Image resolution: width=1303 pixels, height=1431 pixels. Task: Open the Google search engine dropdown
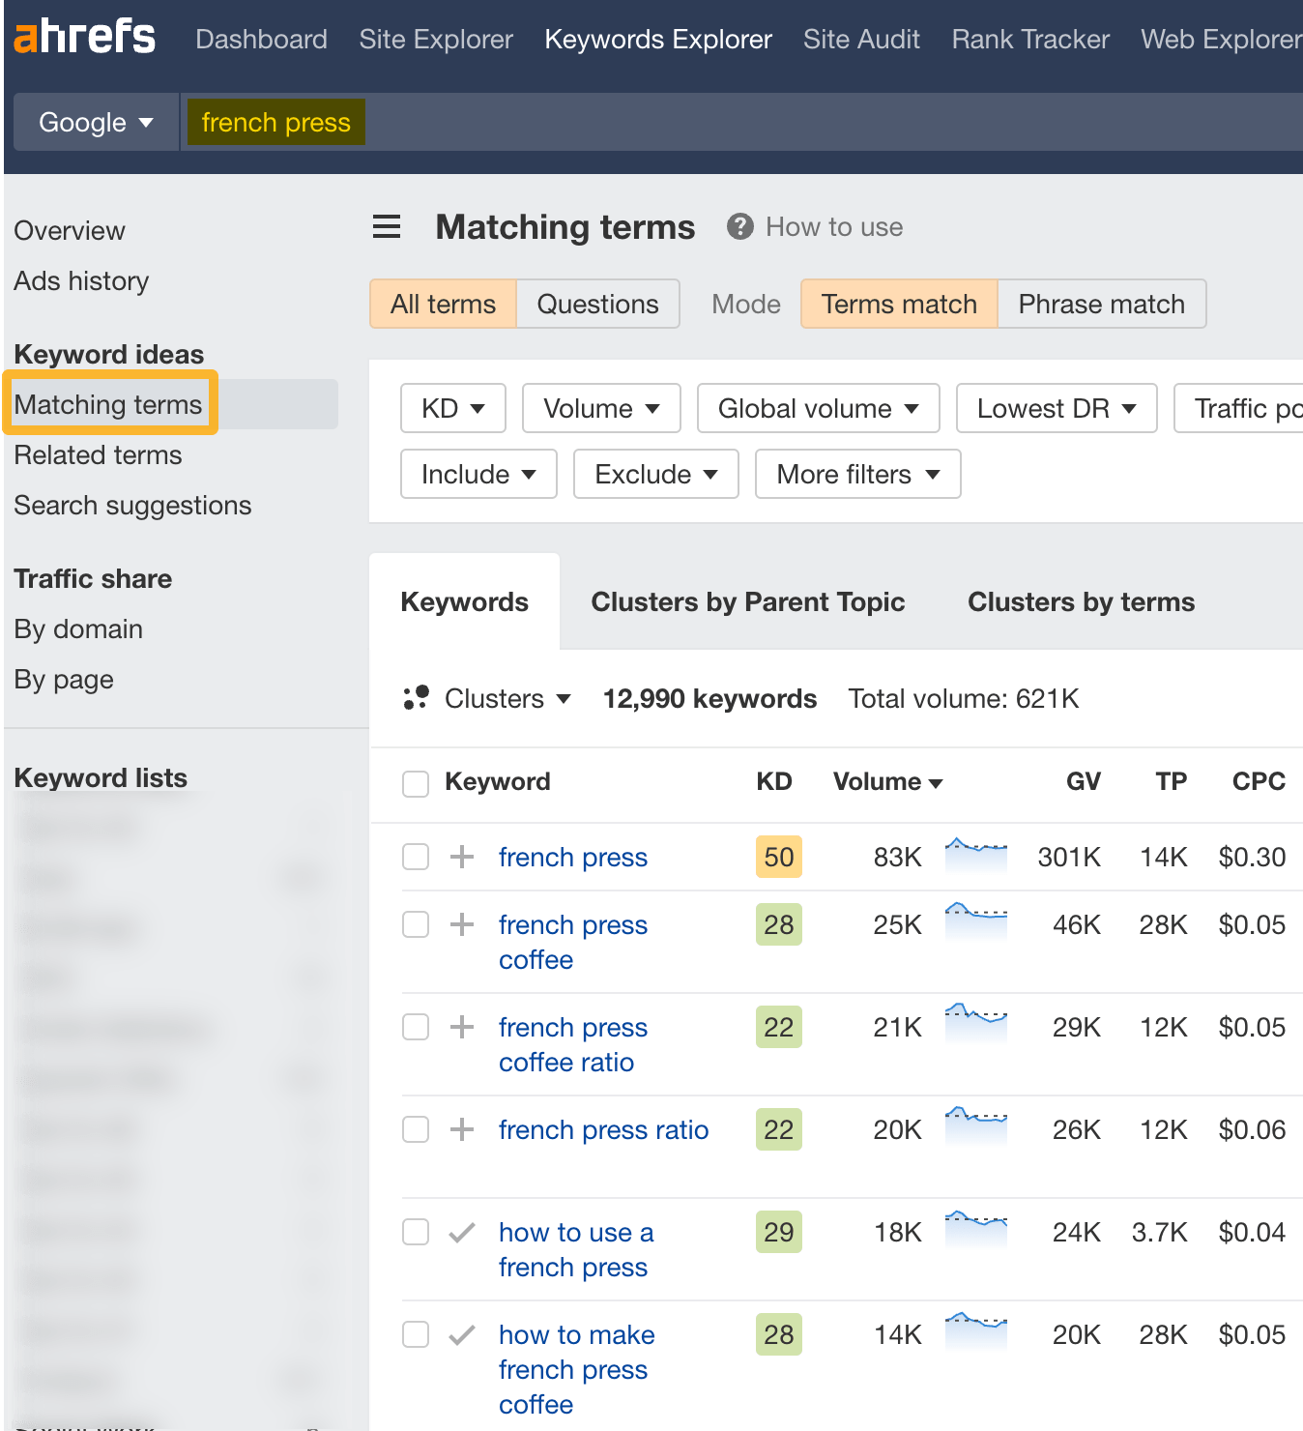tap(94, 122)
